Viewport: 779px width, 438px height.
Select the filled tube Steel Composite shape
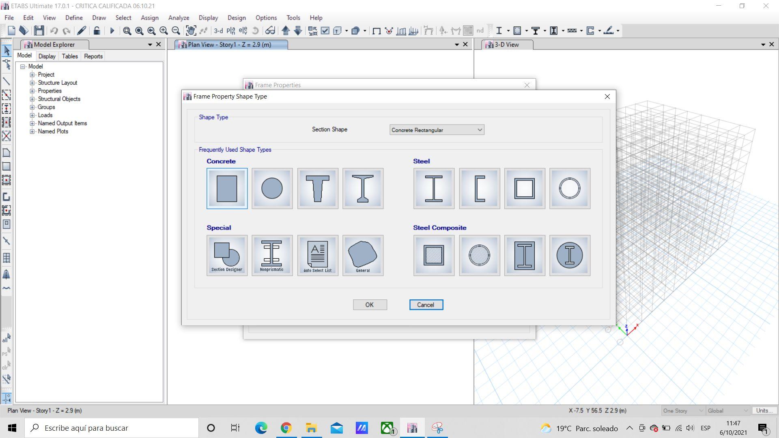point(434,255)
